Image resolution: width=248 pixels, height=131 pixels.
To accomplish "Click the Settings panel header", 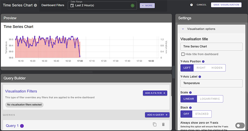I will [211, 18].
